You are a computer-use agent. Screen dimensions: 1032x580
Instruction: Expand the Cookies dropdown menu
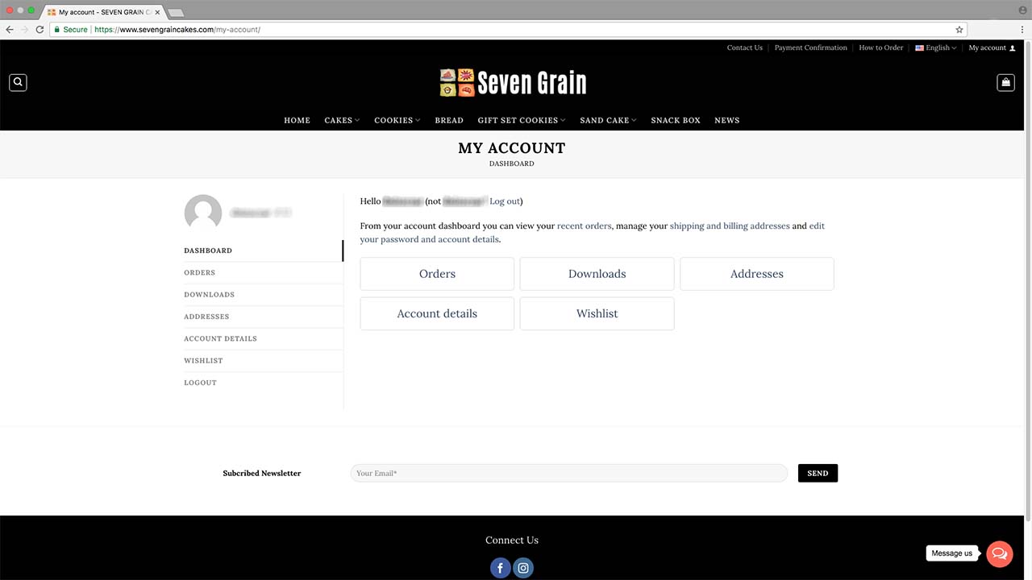click(397, 120)
